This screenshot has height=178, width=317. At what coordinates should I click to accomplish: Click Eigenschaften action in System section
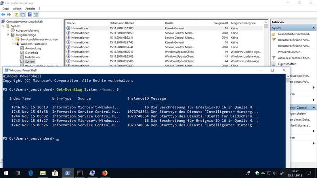point(287,64)
